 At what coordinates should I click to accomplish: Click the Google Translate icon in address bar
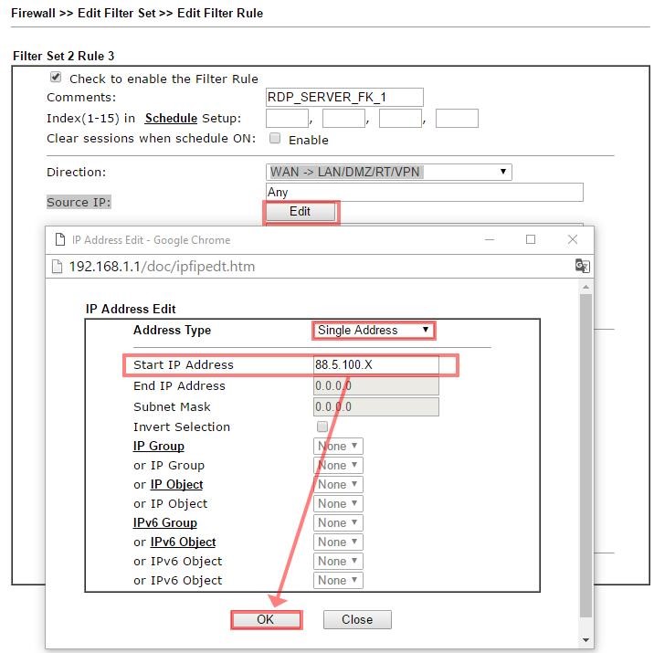582,266
